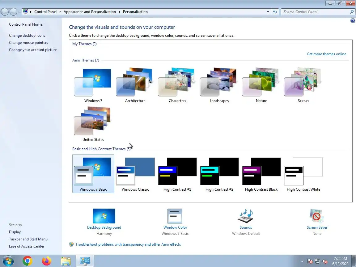Click Control Panel in the breadcrumb
Screen dimensions: 356x267
click(45, 12)
